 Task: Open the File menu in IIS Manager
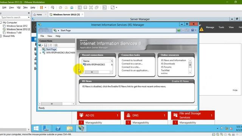[42, 36]
